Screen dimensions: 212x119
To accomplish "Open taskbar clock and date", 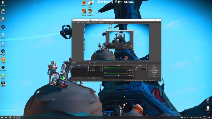I will click(x=205, y=117).
